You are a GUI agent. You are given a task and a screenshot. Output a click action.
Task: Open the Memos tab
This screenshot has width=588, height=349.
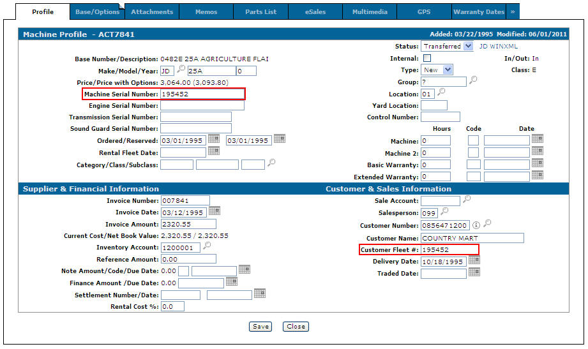click(206, 11)
